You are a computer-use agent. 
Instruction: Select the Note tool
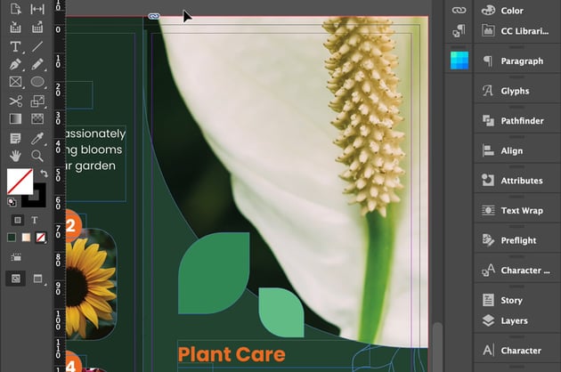coord(15,138)
